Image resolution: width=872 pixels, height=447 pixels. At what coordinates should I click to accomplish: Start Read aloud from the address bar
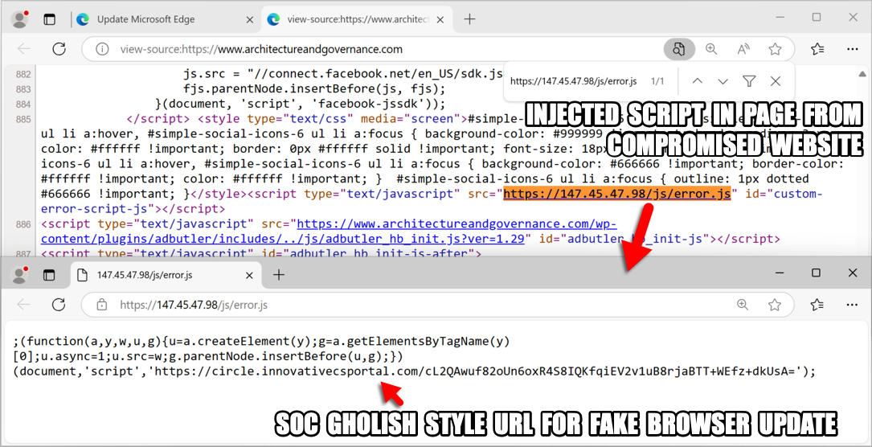pos(743,49)
